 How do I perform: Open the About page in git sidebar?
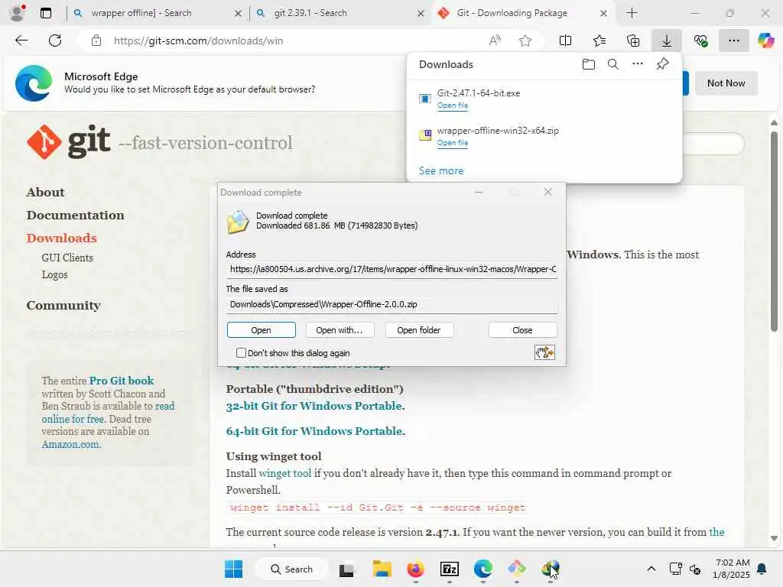click(x=45, y=192)
